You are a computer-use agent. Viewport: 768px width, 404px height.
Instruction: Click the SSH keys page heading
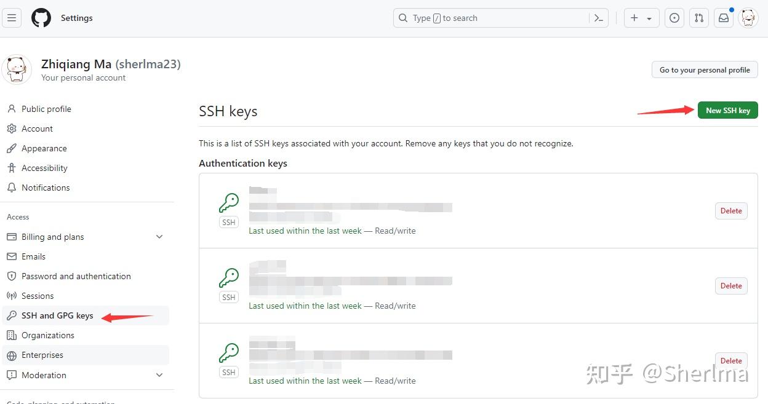click(x=228, y=111)
